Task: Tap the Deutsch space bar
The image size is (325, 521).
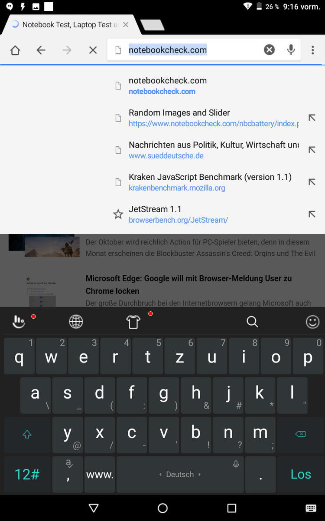Action: tap(180, 475)
